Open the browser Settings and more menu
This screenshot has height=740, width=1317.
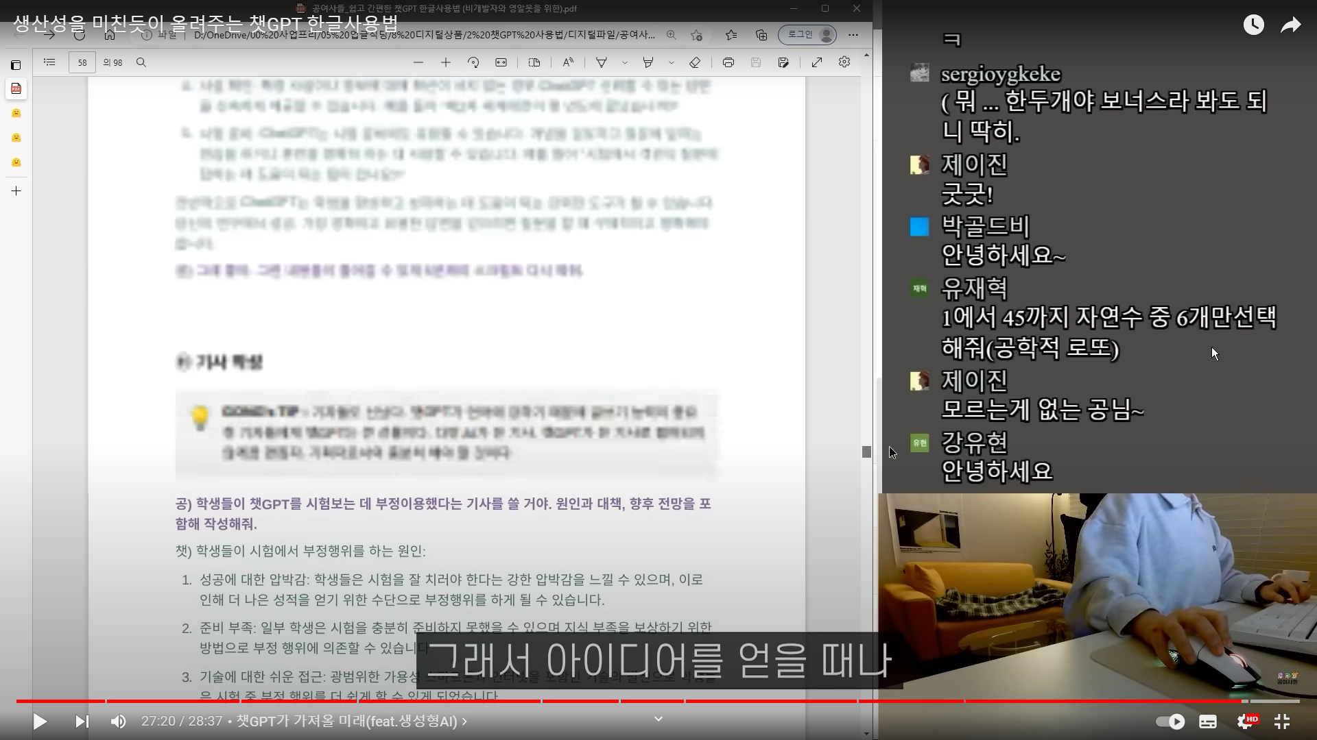[853, 34]
